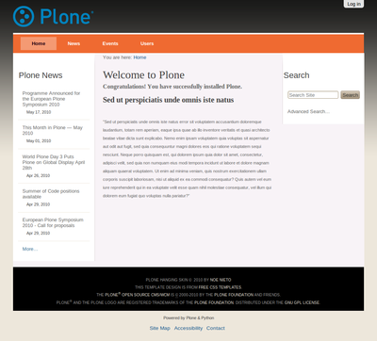Click the Welcome to Plone heading
The height and width of the screenshot is (341, 377).
click(x=143, y=74)
